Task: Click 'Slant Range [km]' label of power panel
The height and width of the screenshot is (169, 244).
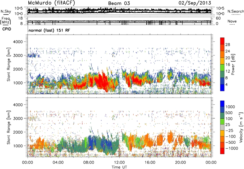Action: 9,64
